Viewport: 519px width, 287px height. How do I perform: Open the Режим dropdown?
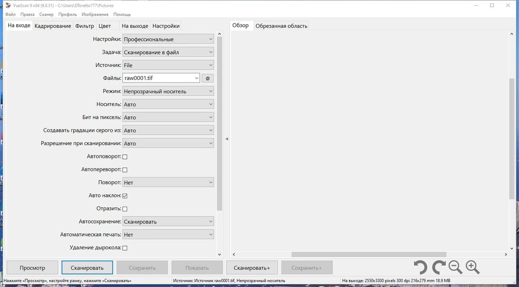pyautogui.click(x=168, y=91)
